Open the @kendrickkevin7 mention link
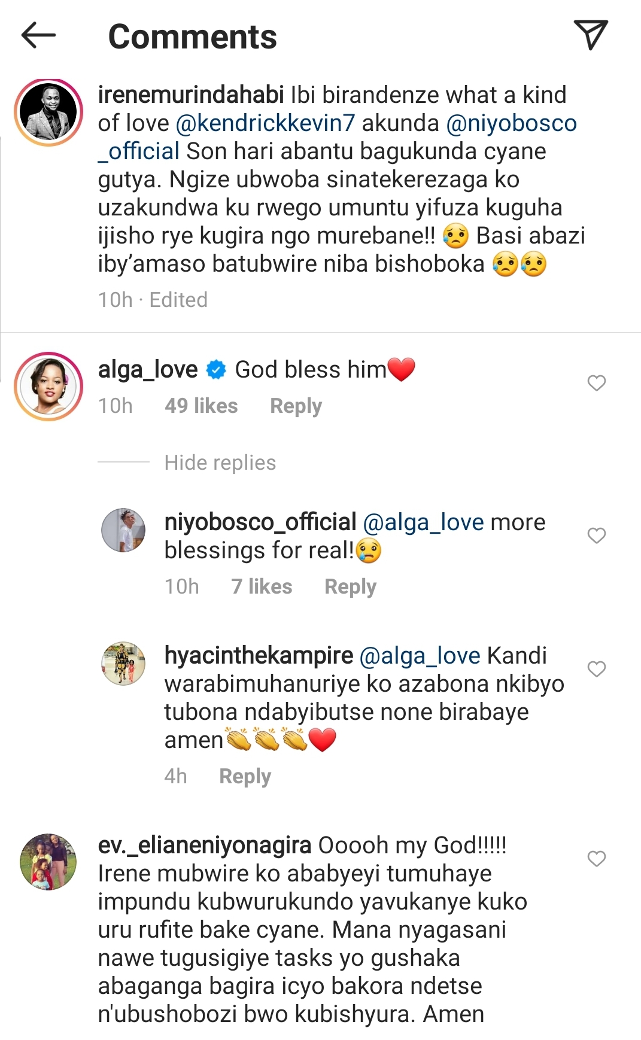 (265, 123)
